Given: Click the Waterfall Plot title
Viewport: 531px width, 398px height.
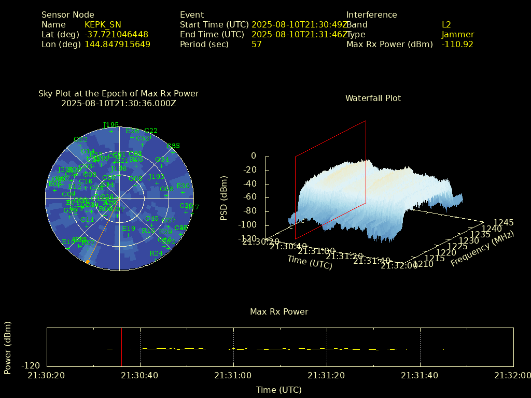Looking at the screenshot, I should [373, 98].
